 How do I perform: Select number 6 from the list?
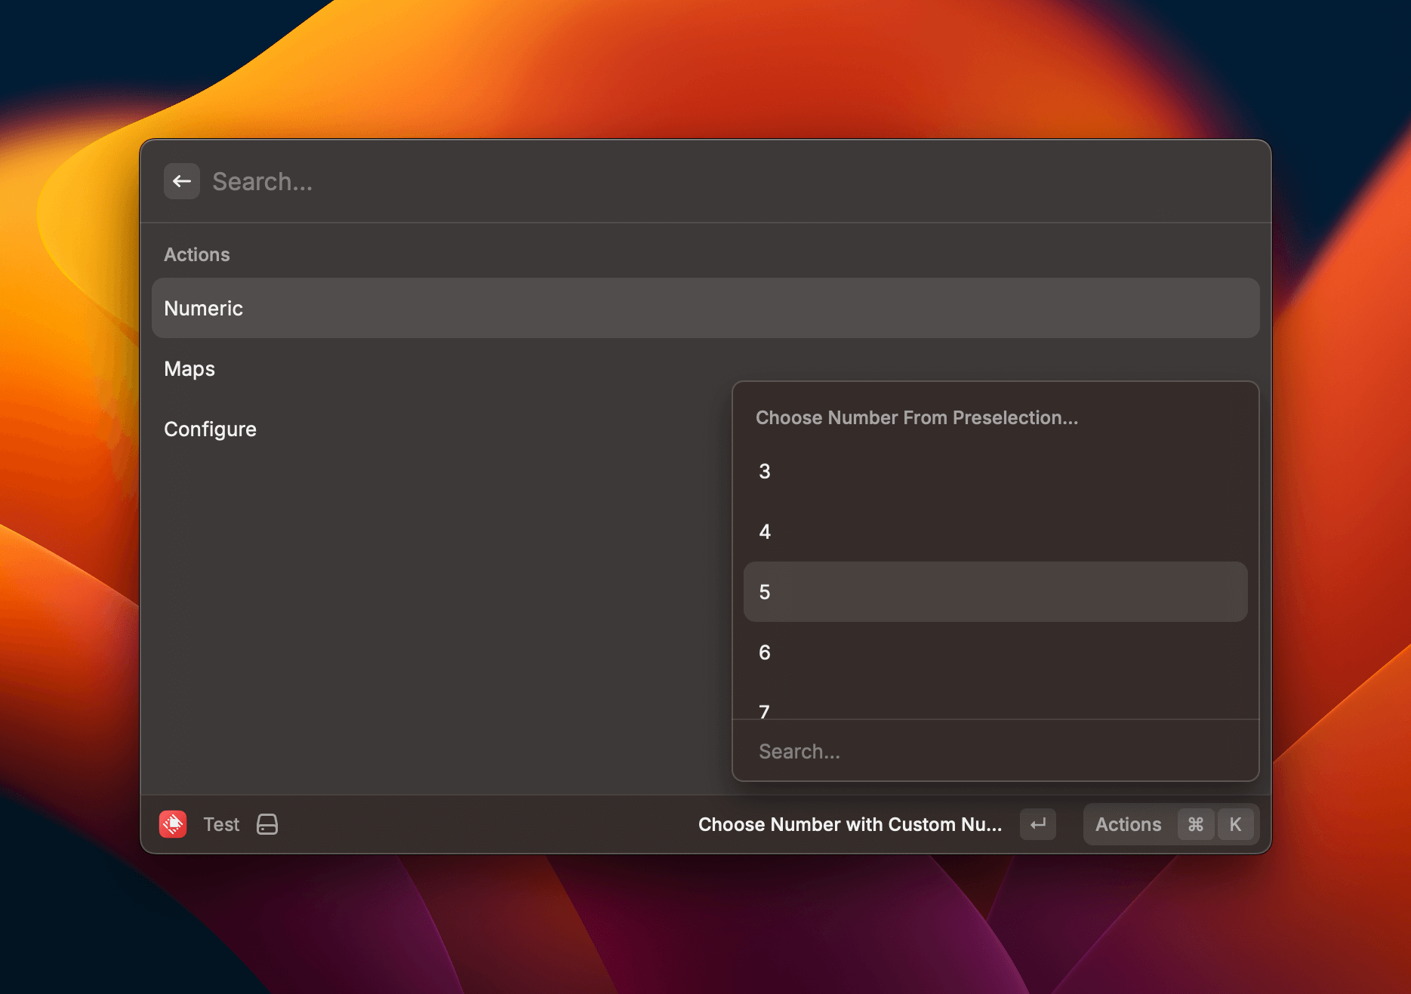pos(994,652)
